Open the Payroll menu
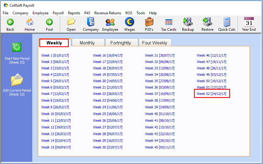 58,13
